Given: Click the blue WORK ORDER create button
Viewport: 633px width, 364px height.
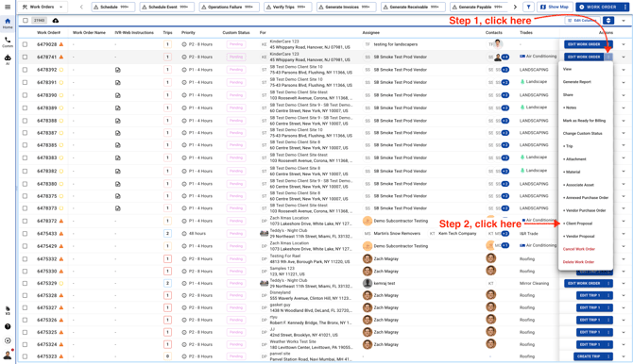Looking at the screenshot, I should (x=598, y=7).
